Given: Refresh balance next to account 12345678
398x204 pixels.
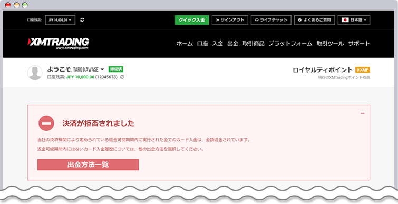Looking at the screenshot, I should coord(122,77).
